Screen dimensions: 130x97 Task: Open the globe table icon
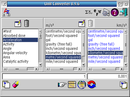82,84
